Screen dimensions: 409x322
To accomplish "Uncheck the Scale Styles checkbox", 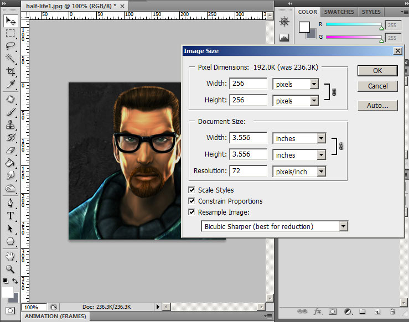I will pyautogui.click(x=192, y=190).
